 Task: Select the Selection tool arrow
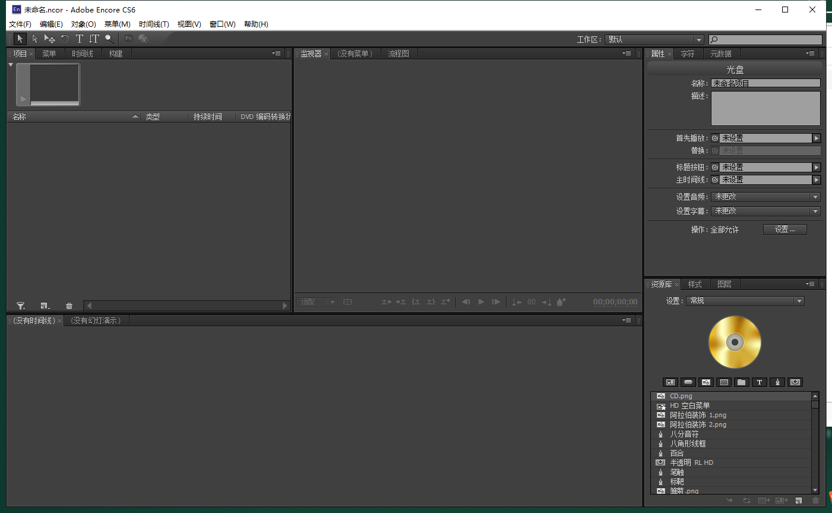pyautogui.click(x=20, y=39)
